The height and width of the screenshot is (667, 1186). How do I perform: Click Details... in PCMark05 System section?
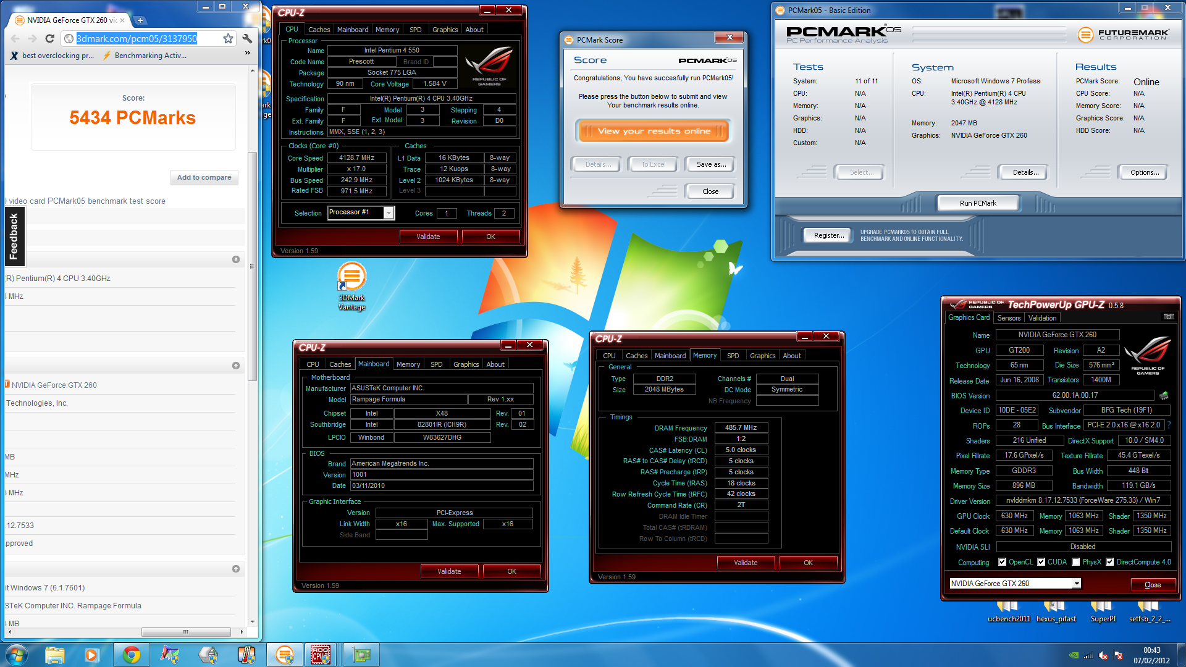[1025, 172]
